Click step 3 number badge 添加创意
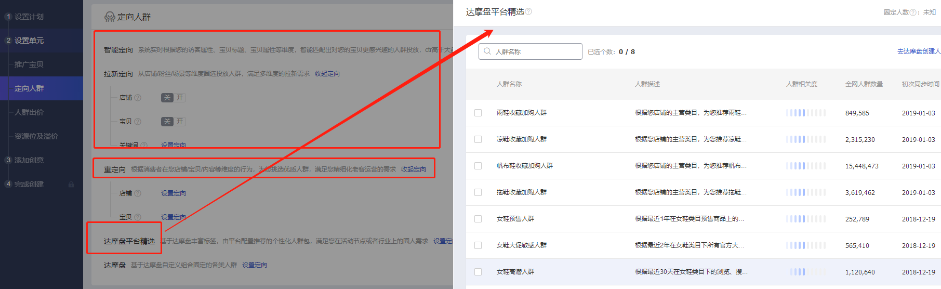 tap(8, 160)
